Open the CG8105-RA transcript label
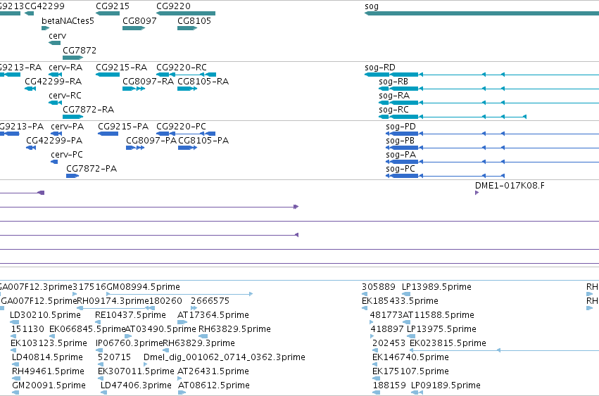Viewport: 599px width, 396px height. (x=203, y=82)
